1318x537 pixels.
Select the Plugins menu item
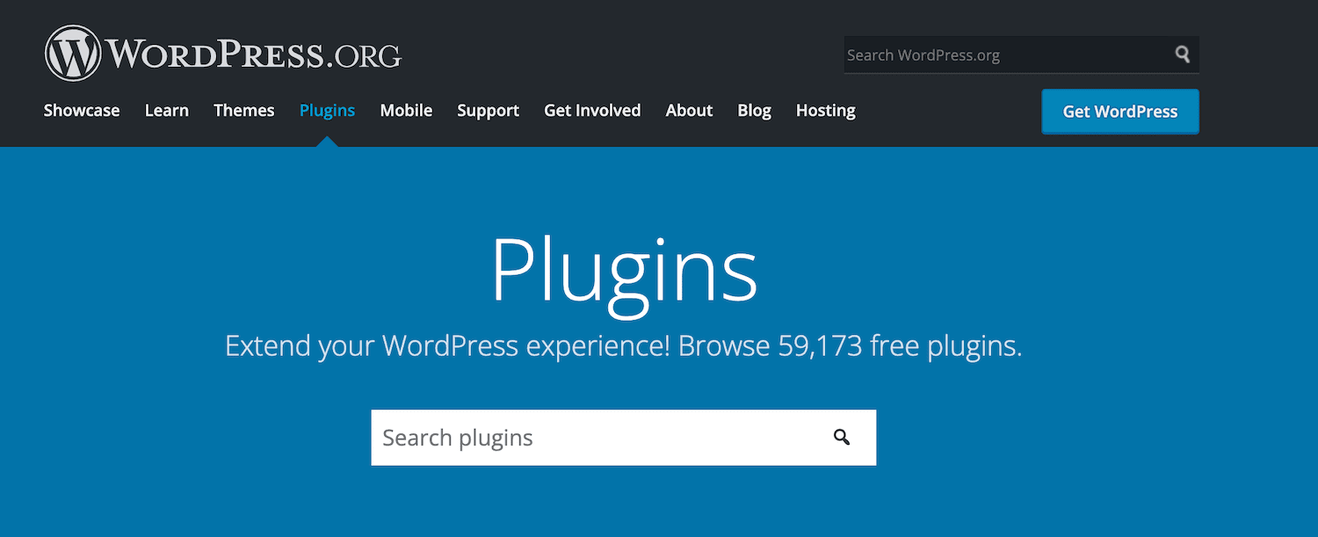point(327,110)
